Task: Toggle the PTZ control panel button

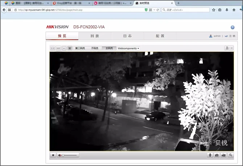Action: [x=229, y=48]
